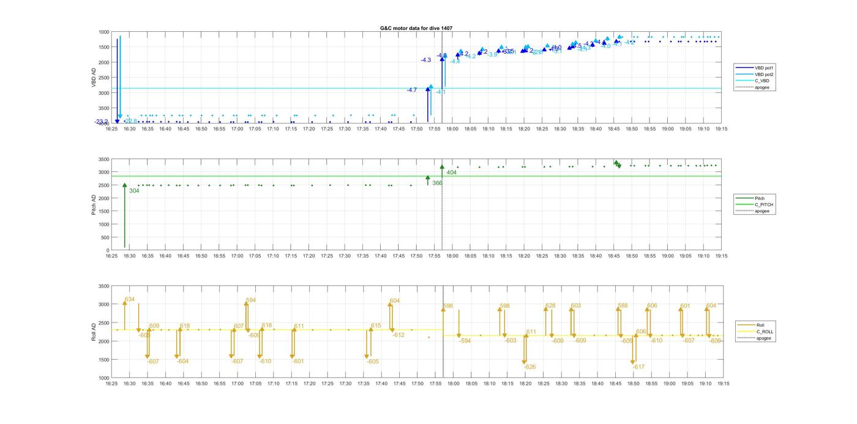Click the '404' label in Pitch plot
This screenshot has height=424, width=857.
click(452, 173)
